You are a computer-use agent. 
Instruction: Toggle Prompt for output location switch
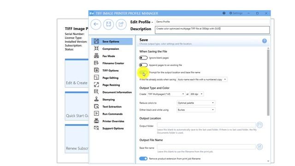pyautogui.click(x=143, y=72)
